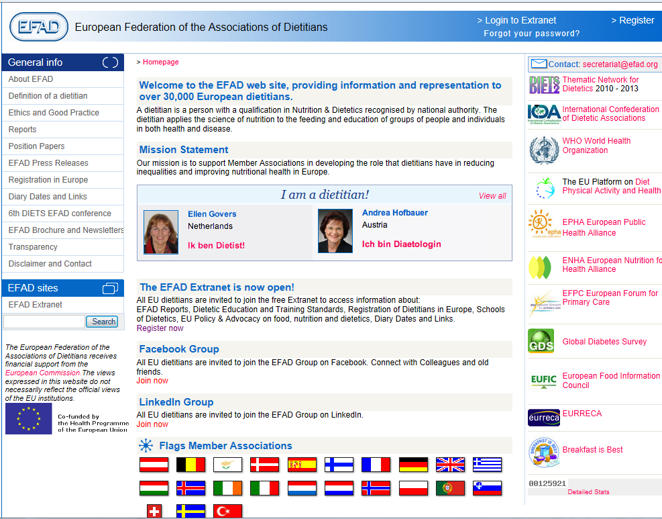662x519 pixels.
Task: Open Ellen Govers' profile photo
Action: (161, 232)
